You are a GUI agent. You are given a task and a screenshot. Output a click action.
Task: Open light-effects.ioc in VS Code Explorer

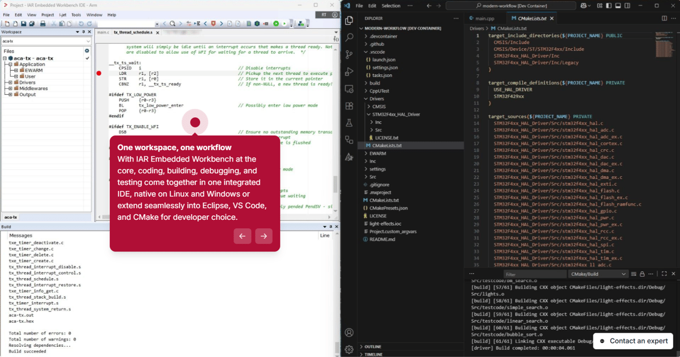[385, 224]
